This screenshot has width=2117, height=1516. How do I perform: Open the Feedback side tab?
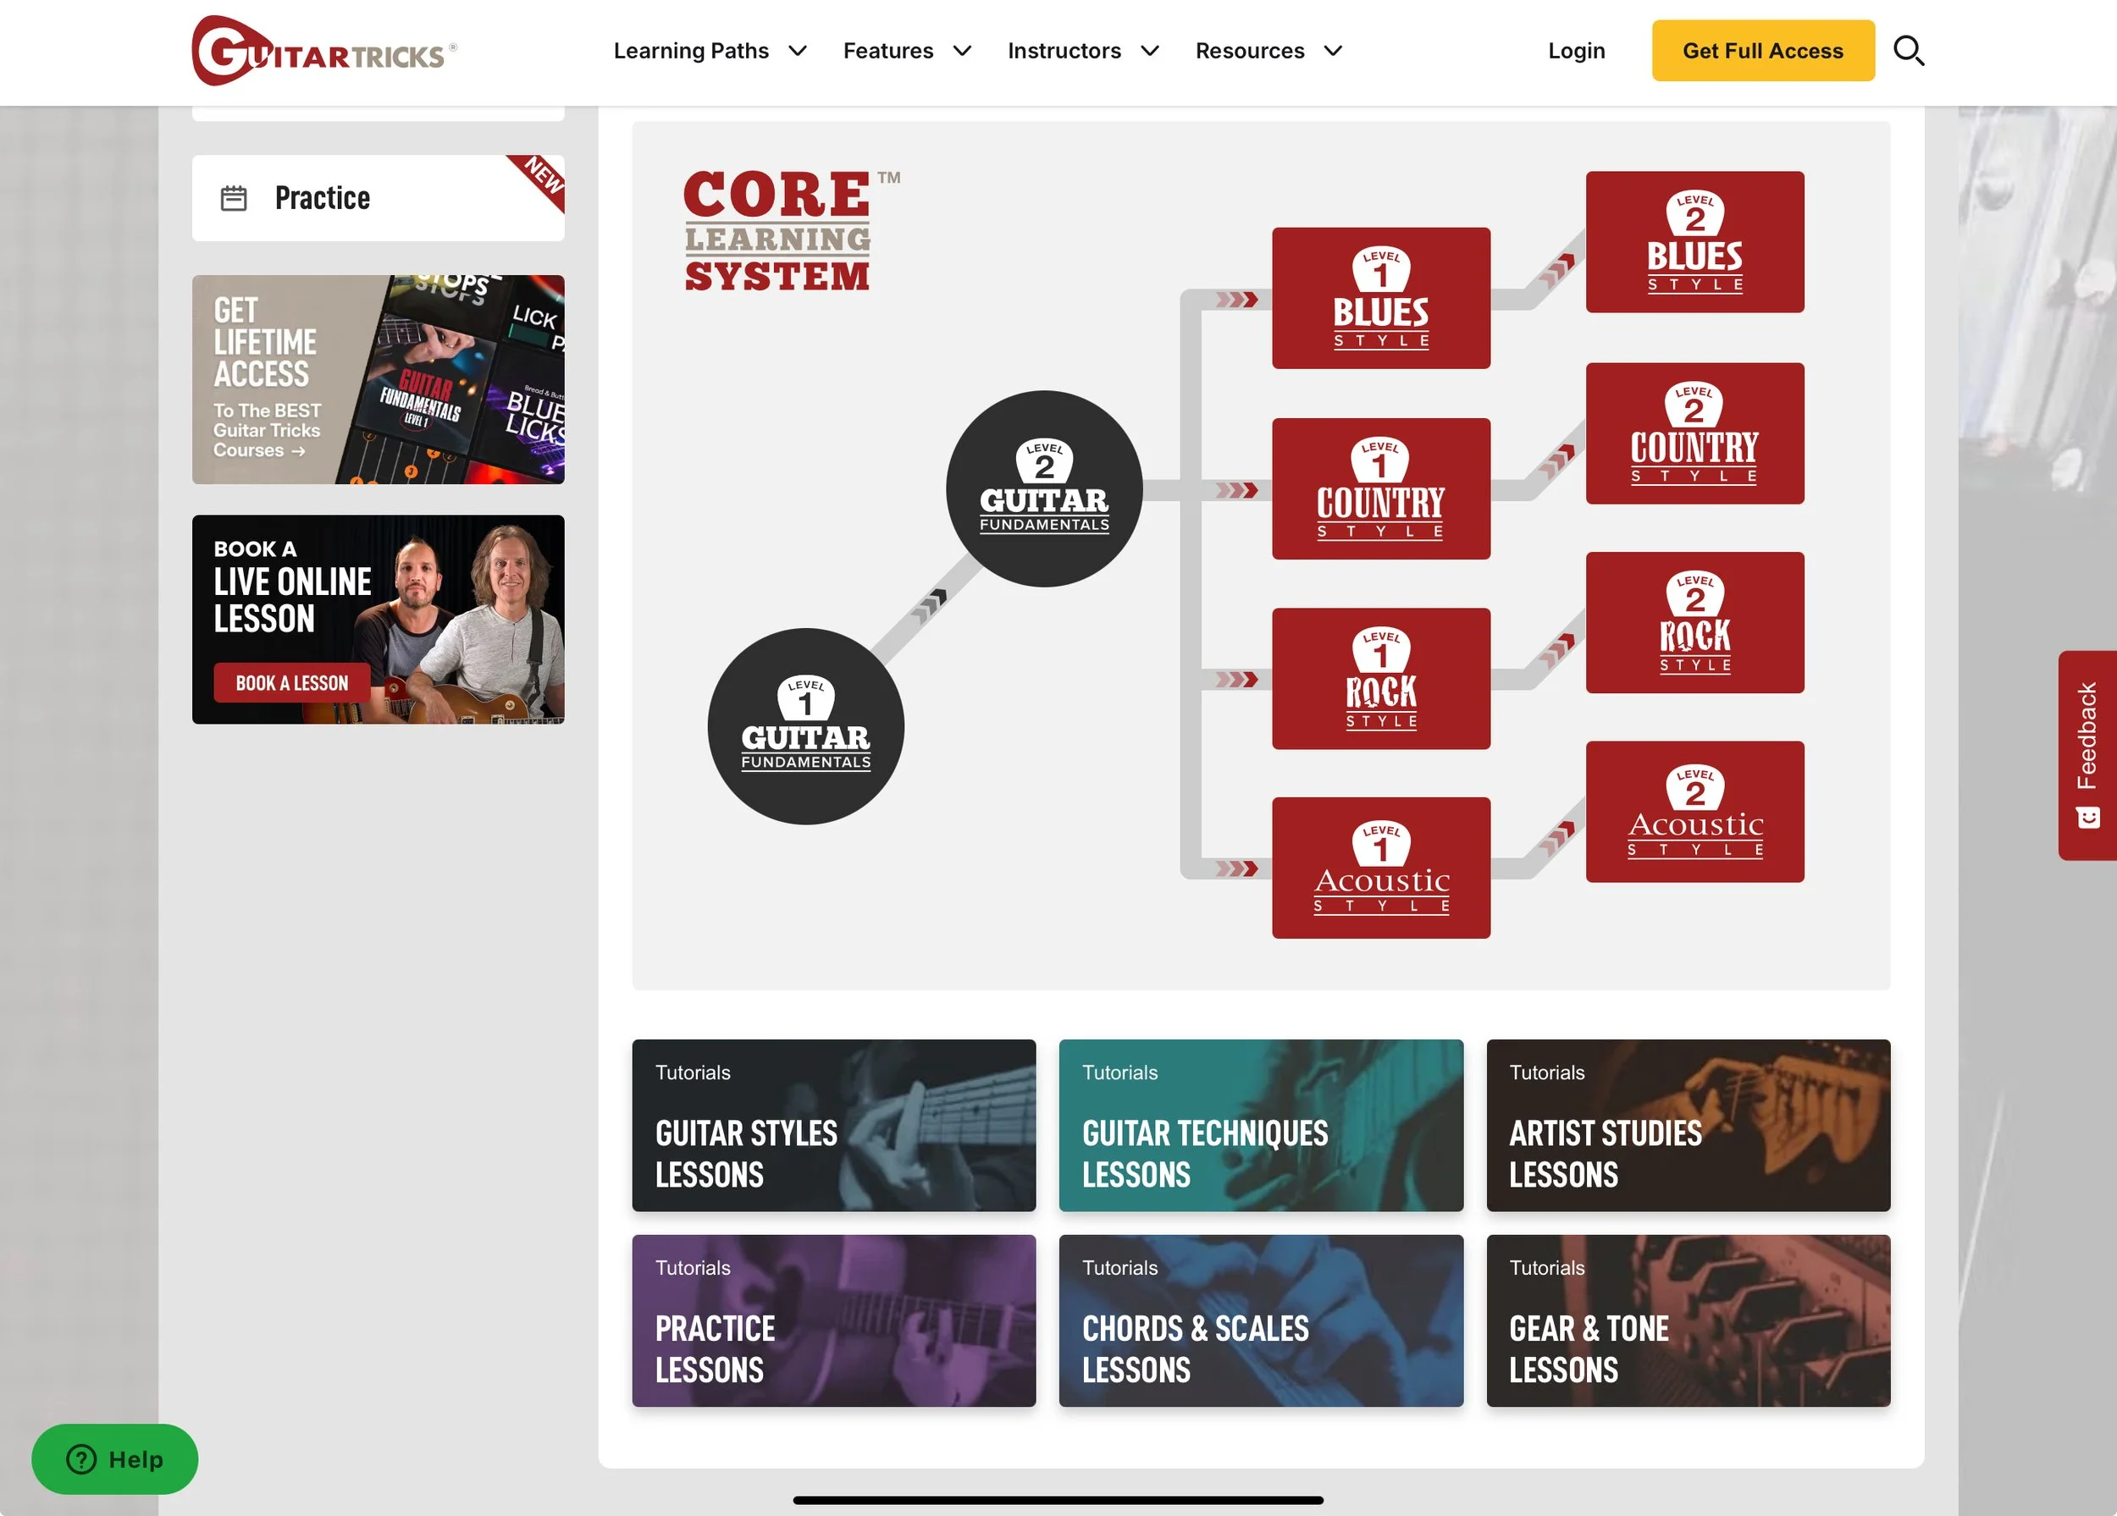click(2087, 754)
